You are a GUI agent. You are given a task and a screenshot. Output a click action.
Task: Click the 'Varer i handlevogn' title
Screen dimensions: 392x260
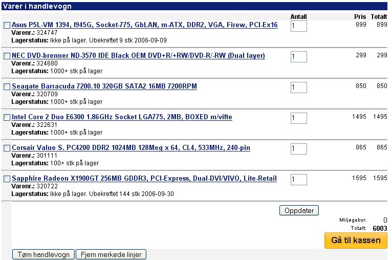click(37, 6)
